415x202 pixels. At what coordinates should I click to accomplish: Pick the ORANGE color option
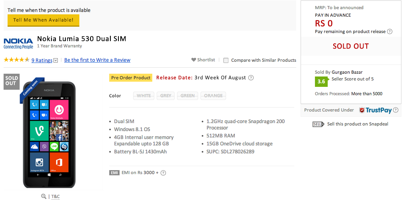click(214, 96)
